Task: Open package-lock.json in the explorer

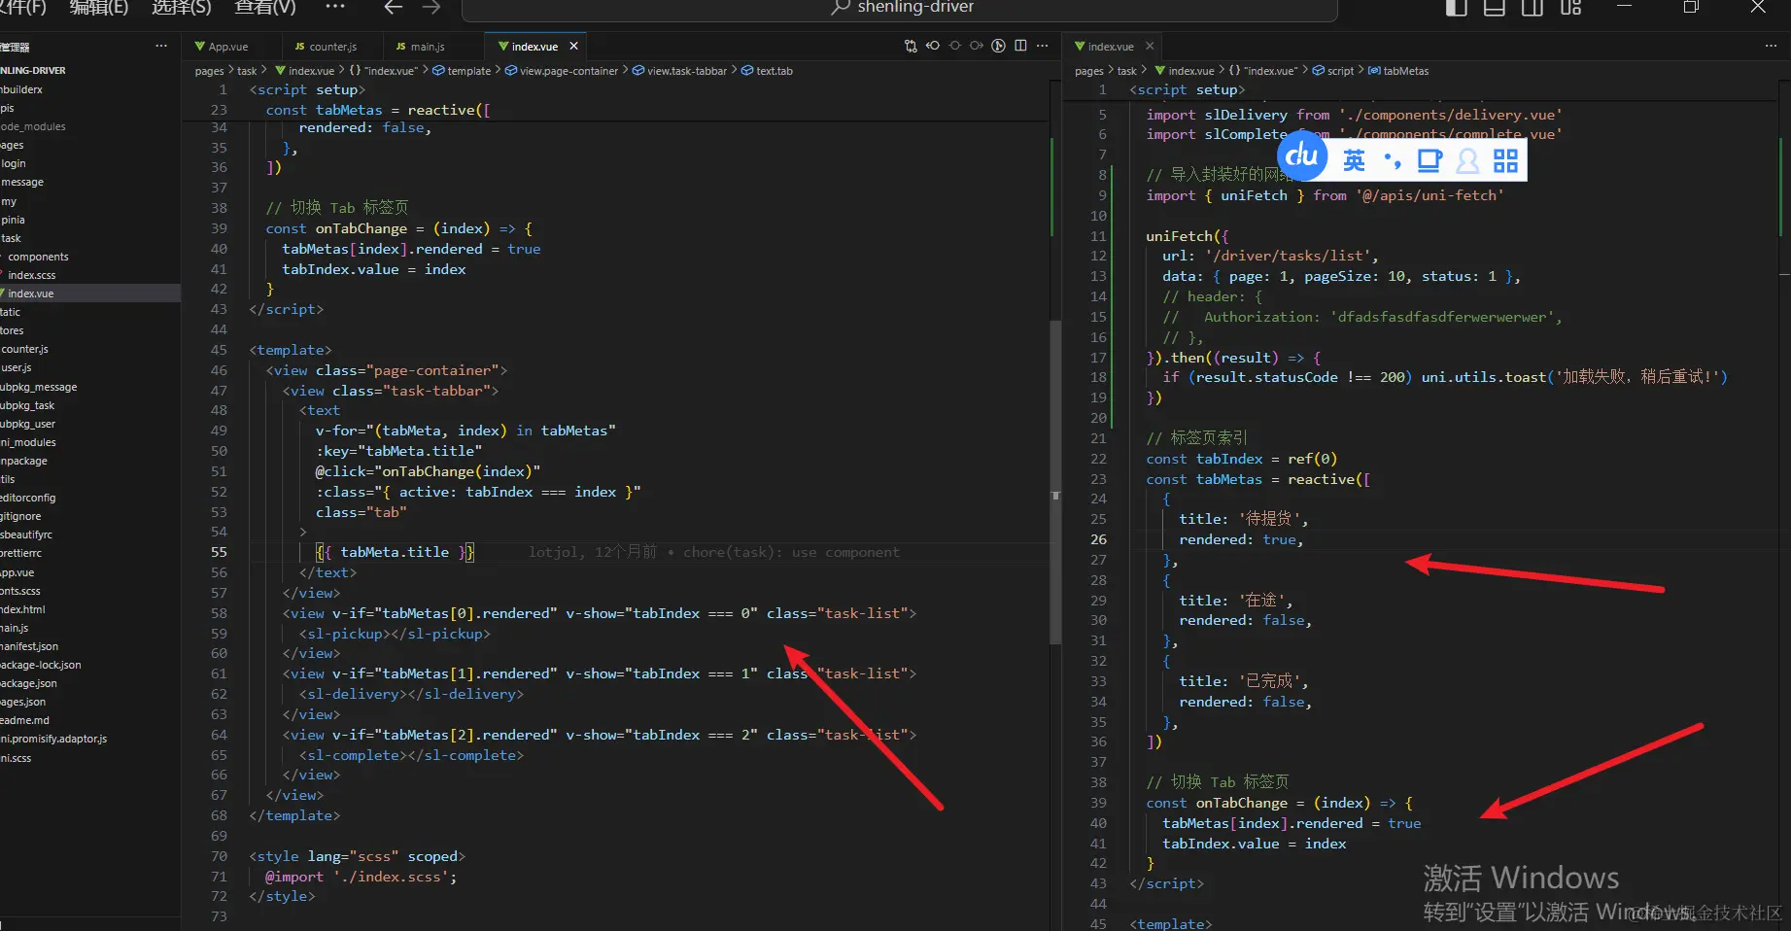Action: [x=41, y=665]
